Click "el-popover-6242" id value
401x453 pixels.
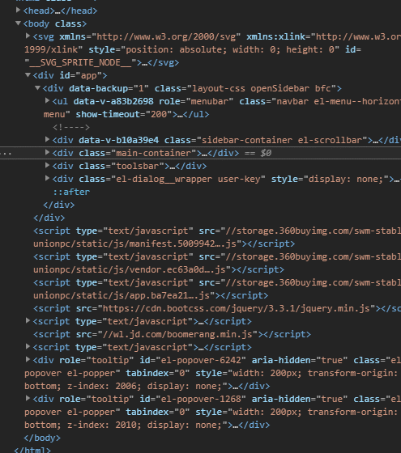click(201, 360)
